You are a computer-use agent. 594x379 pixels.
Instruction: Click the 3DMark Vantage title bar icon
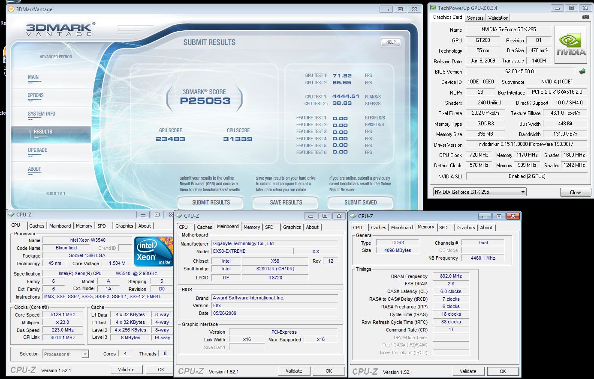click(12, 9)
